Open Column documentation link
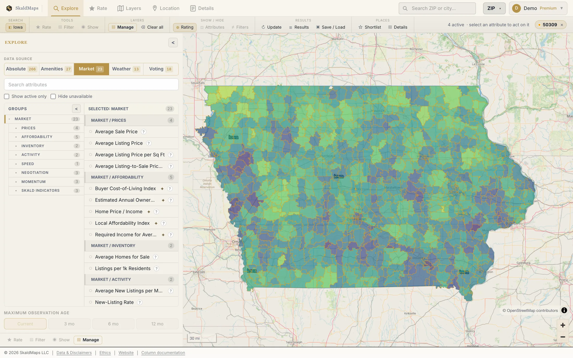The height and width of the screenshot is (358, 573). (163, 353)
